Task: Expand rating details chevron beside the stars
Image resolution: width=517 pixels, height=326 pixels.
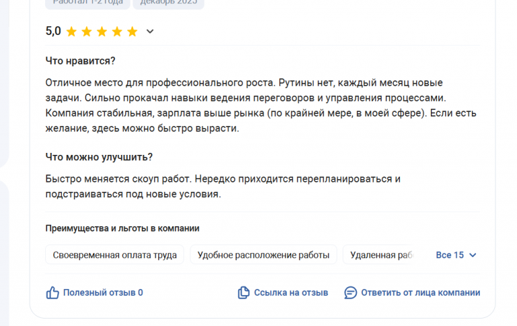Action: [150, 31]
